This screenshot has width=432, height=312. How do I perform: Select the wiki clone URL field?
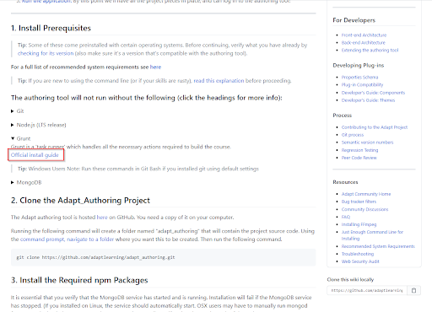(367, 290)
